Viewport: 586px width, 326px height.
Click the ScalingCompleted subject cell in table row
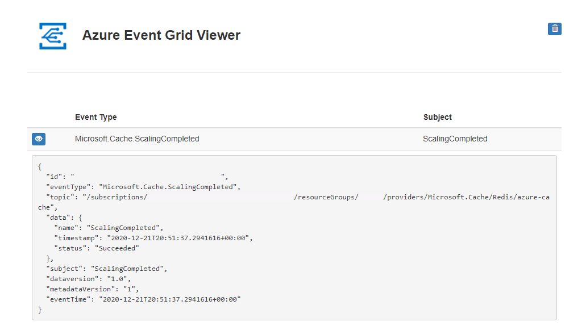455,139
